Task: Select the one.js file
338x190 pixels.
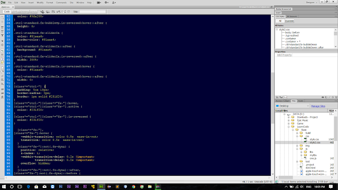Action: (x=313, y=158)
